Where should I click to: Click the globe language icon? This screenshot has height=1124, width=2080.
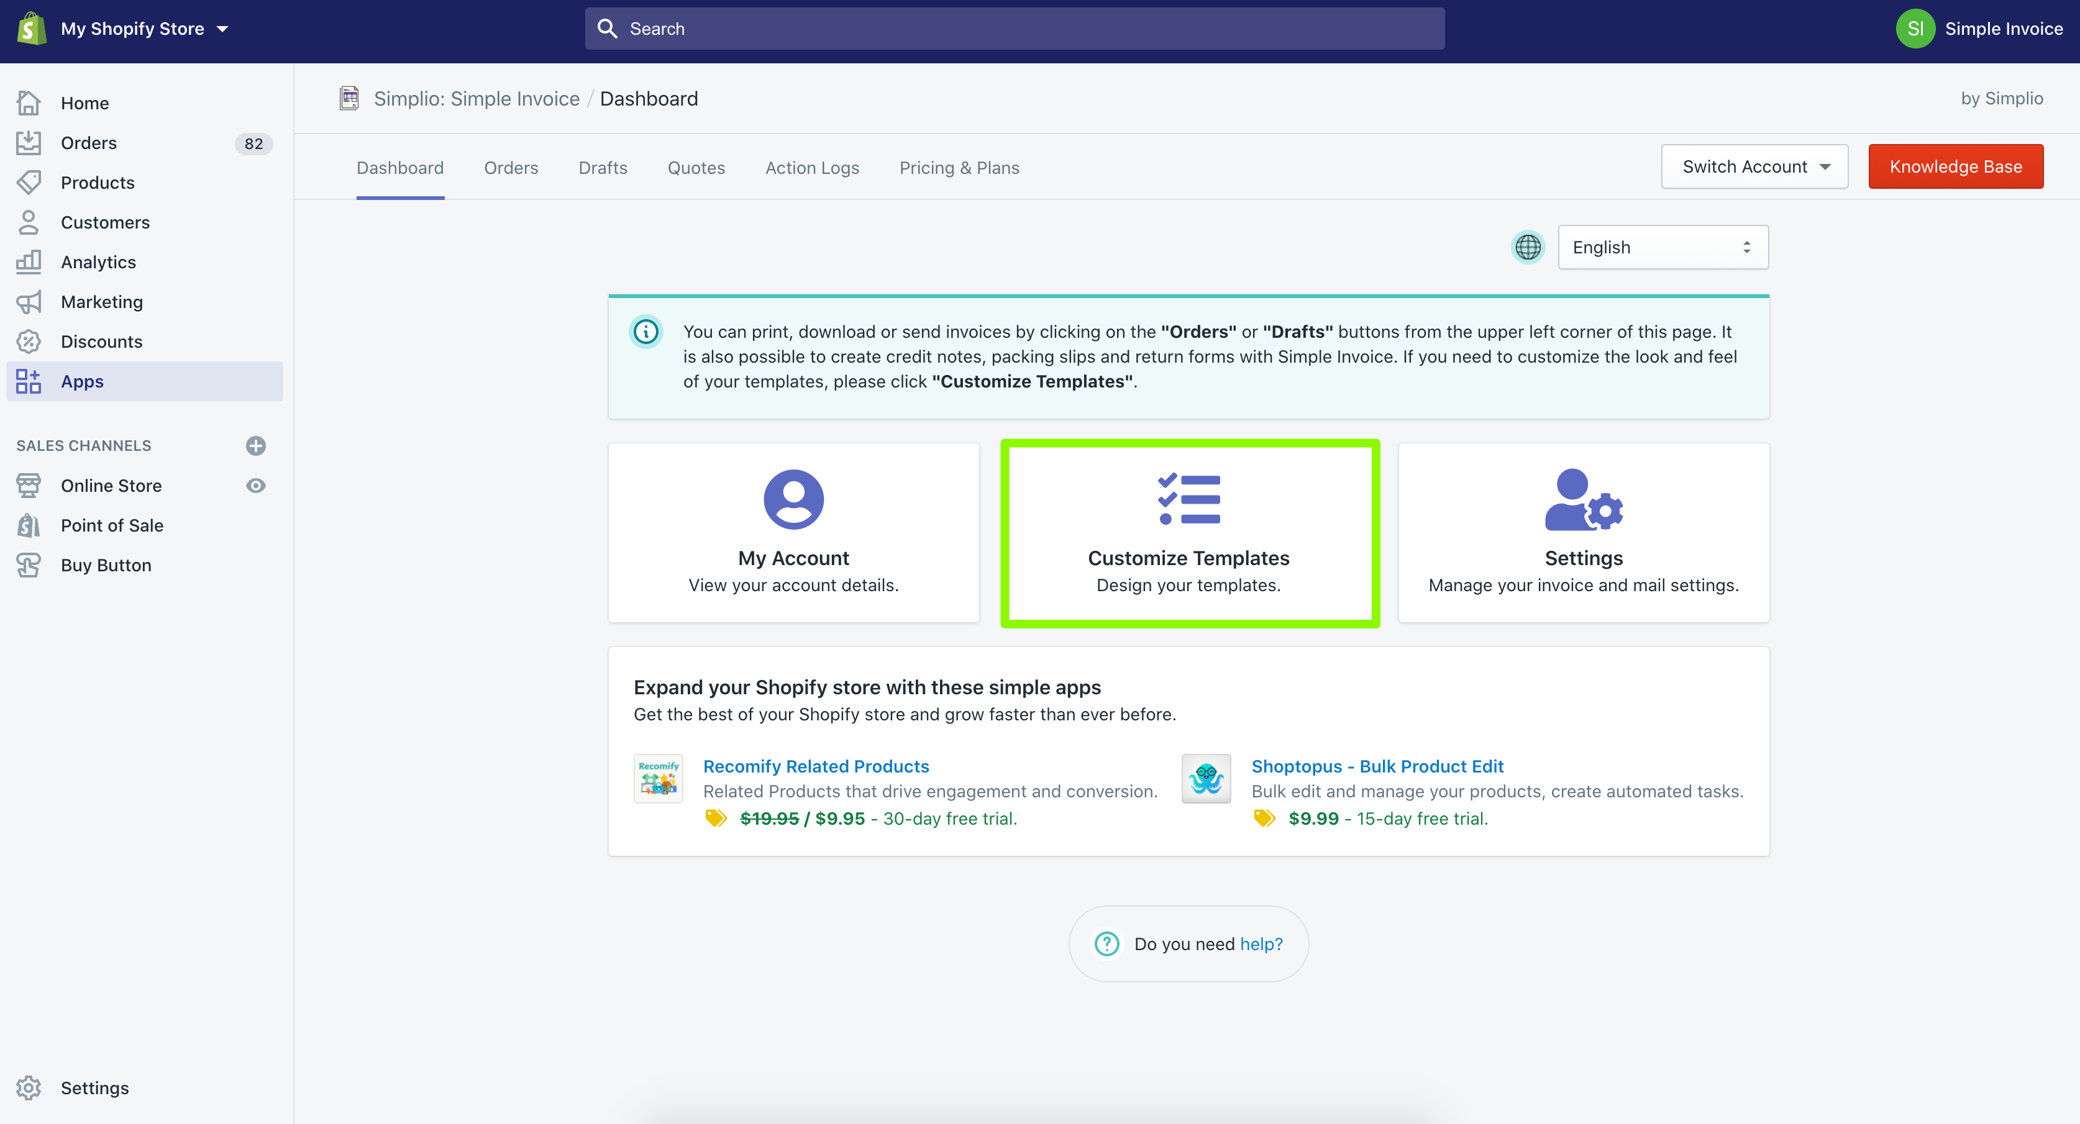tap(1527, 247)
